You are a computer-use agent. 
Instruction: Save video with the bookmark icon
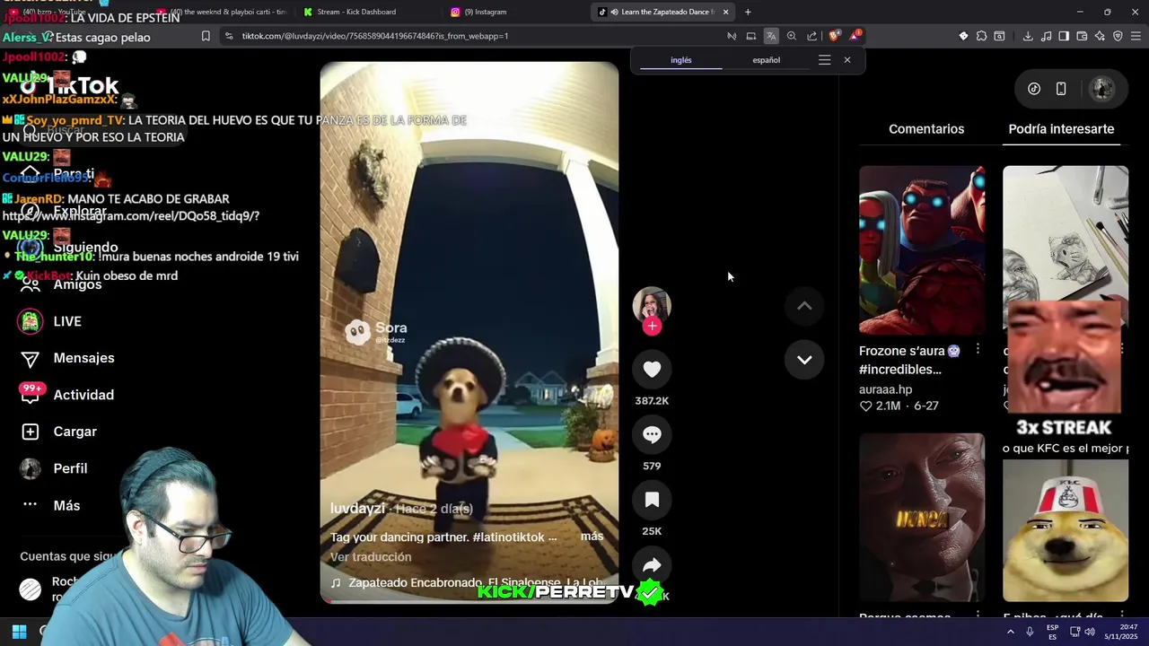tap(652, 500)
